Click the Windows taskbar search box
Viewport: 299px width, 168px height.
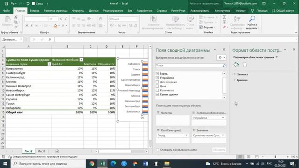point(48,164)
